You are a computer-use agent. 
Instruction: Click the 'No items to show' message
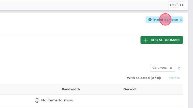tap(57, 100)
